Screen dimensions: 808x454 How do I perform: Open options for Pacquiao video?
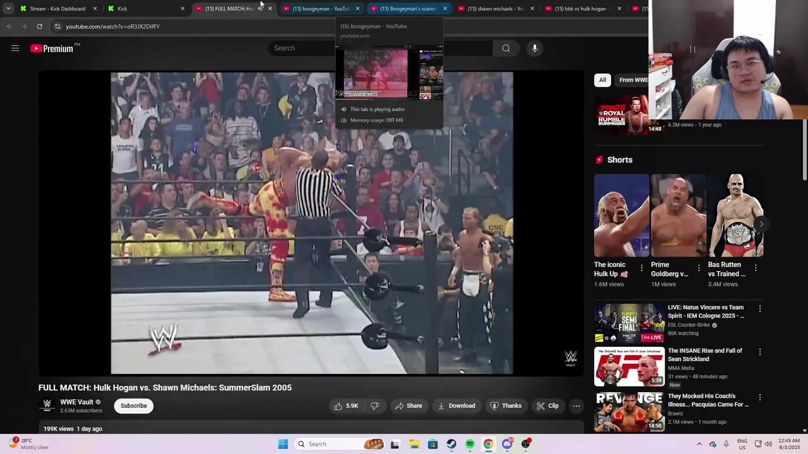[760, 397]
